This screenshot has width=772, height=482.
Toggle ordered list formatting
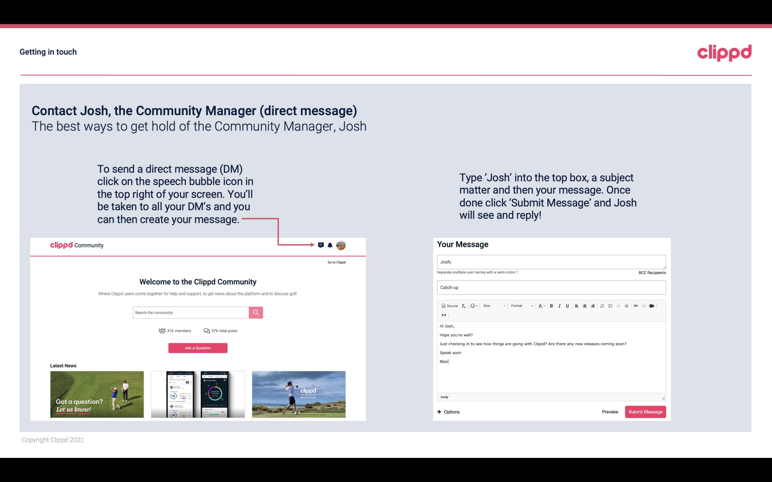[x=603, y=305]
